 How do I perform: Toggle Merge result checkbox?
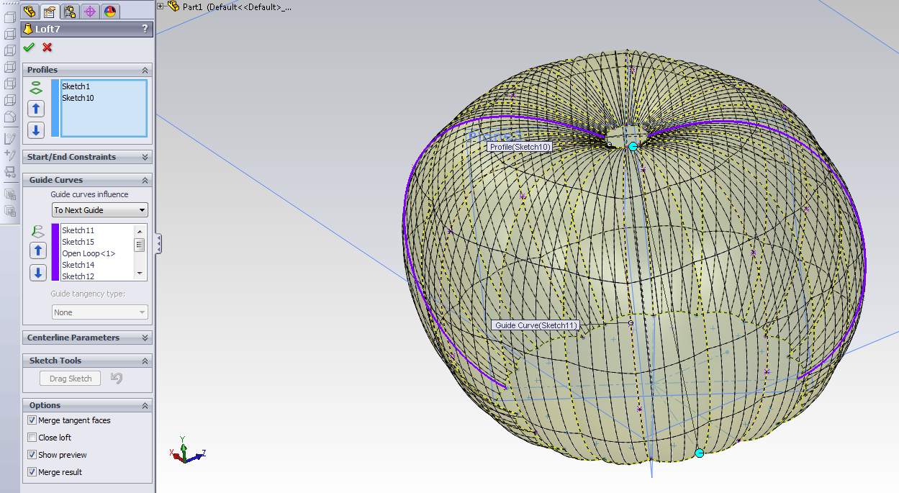32,472
